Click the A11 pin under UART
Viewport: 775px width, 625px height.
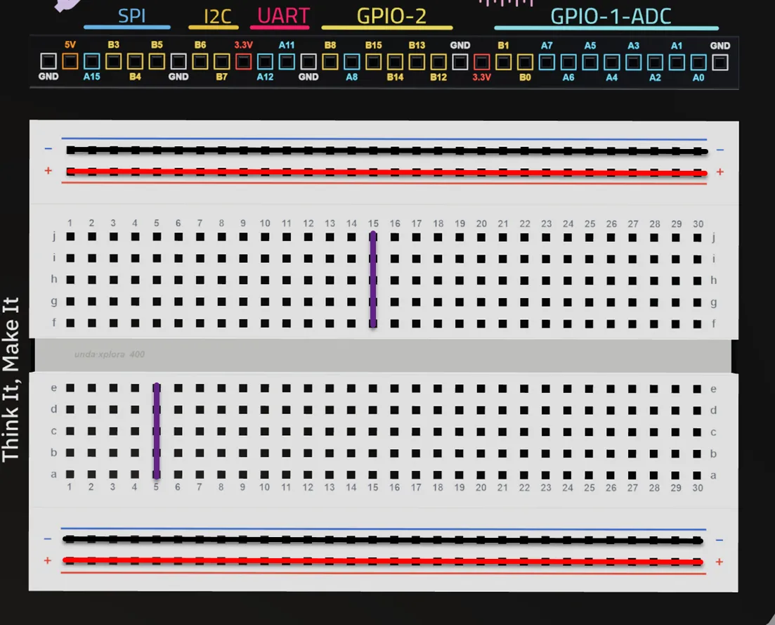[287, 61]
